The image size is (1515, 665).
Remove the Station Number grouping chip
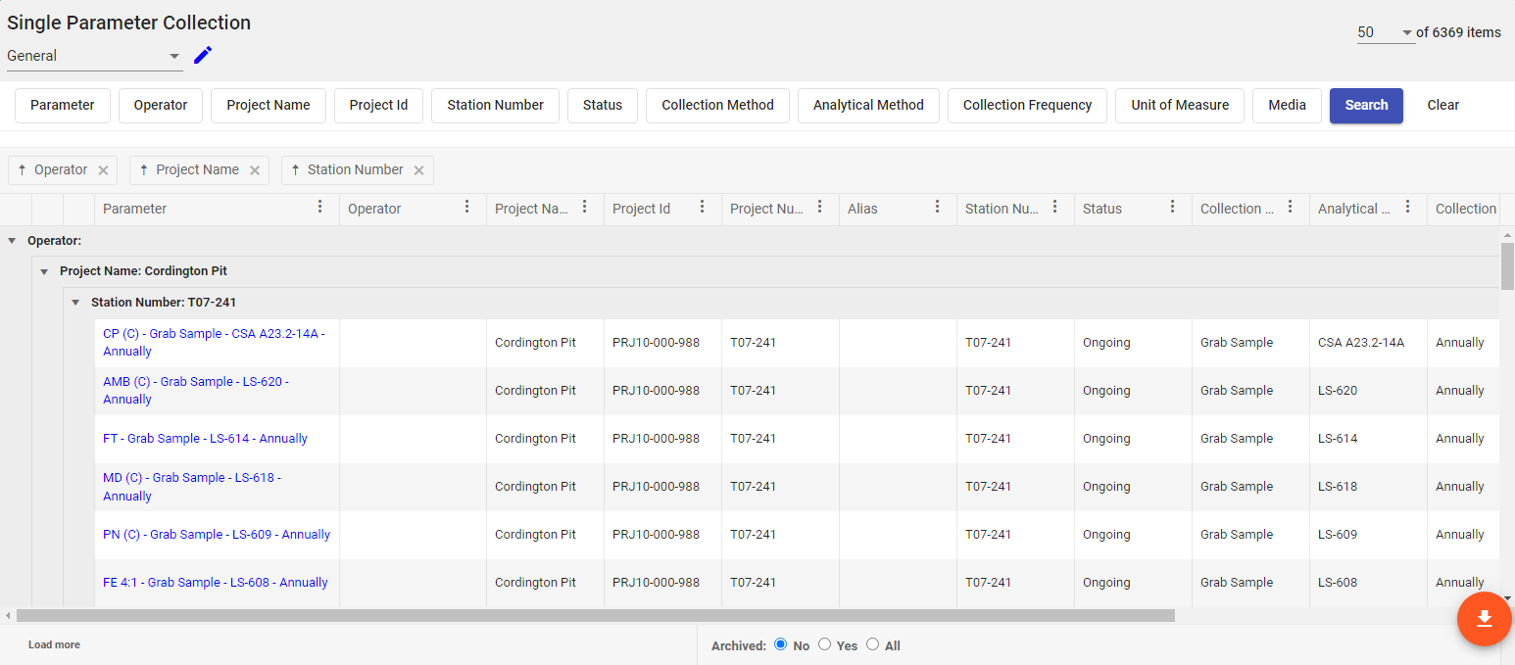(418, 170)
